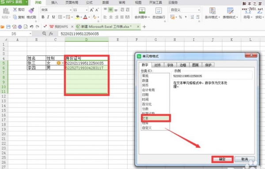Click the Cut (剪切) scissors icon

pos(15,10)
